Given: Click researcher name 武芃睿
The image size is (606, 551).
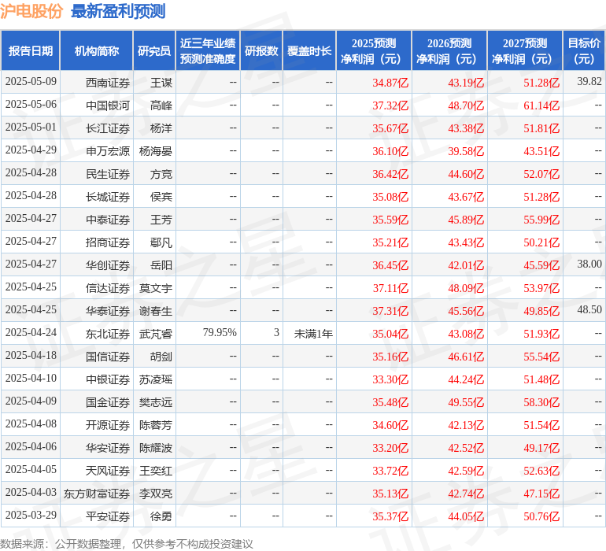Looking at the screenshot, I should [156, 334].
